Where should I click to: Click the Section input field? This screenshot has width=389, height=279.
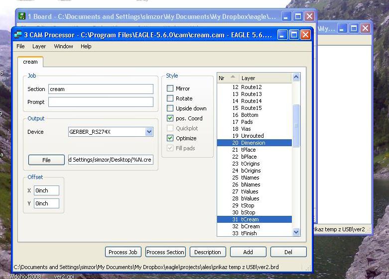[x=101, y=89]
